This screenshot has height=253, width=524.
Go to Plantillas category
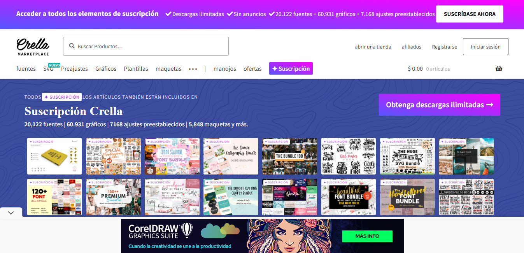tap(136, 69)
